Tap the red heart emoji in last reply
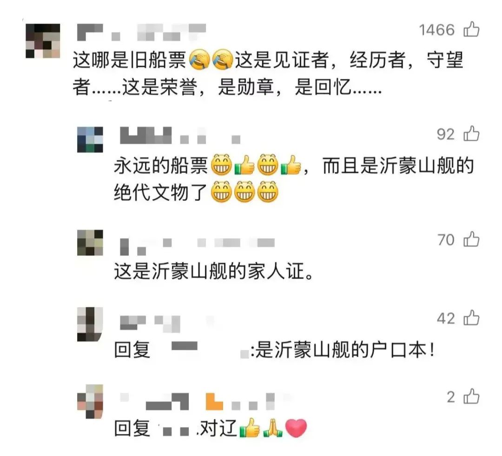The width and height of the screenshot is (502, 456). 296,428
